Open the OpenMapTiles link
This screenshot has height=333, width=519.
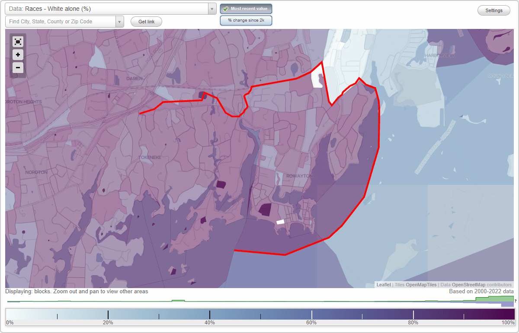coord(421,285)
